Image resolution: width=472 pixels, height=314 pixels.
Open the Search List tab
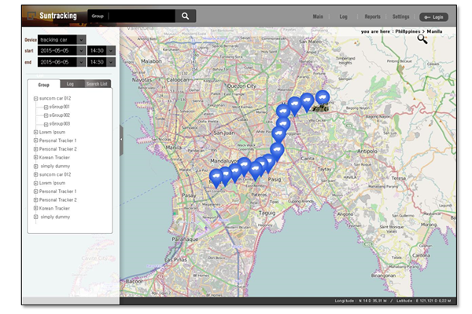coord(97,84)
